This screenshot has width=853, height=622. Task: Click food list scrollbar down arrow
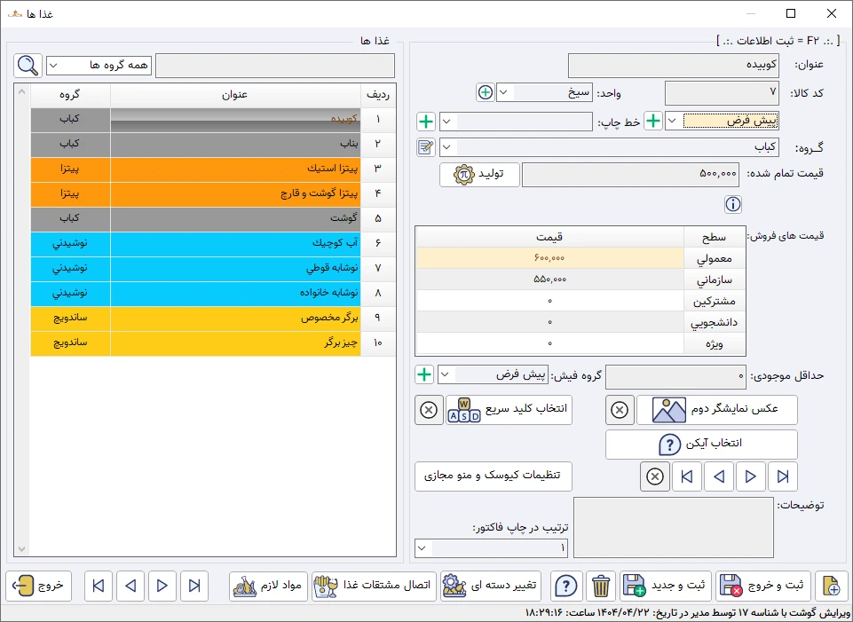(x=22, y=549)
